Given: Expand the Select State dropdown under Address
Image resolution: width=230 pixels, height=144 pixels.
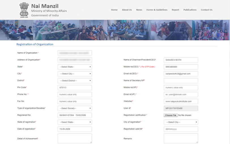Looking at the screenshot, I should pos(75,67).
